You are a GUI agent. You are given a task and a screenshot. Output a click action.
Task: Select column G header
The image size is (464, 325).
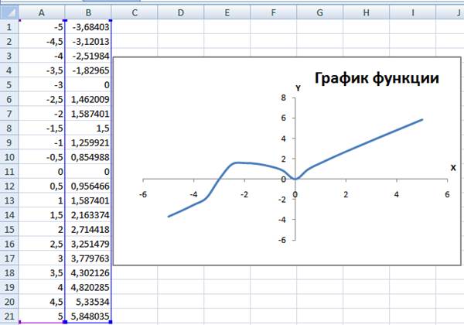tap(320, 12)
